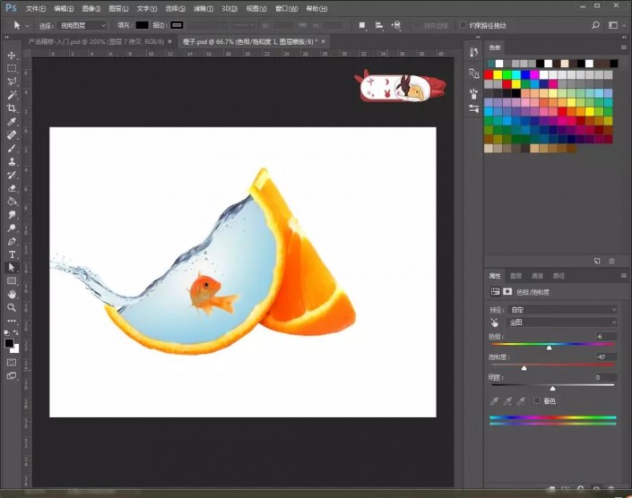
Task: Select the Crop tool
Action: (12, 108)
